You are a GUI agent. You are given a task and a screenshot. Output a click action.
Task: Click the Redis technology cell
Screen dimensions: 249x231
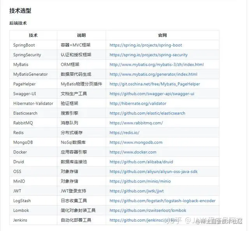pyautogui.click(x=33, y=133)
